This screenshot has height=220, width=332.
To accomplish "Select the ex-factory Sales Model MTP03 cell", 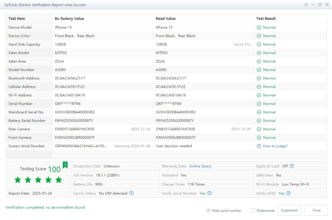I will 61,53.
